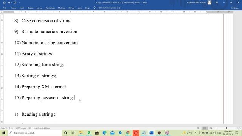Show hidden system tray icons

[195, 133]
